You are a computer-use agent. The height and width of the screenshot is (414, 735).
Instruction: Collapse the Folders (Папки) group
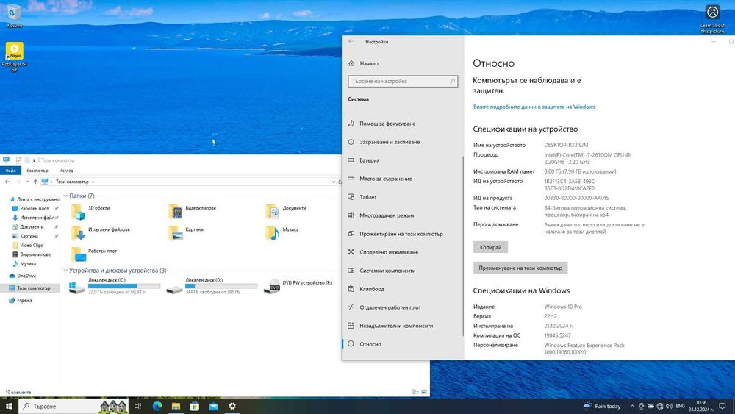pos(65,196)
